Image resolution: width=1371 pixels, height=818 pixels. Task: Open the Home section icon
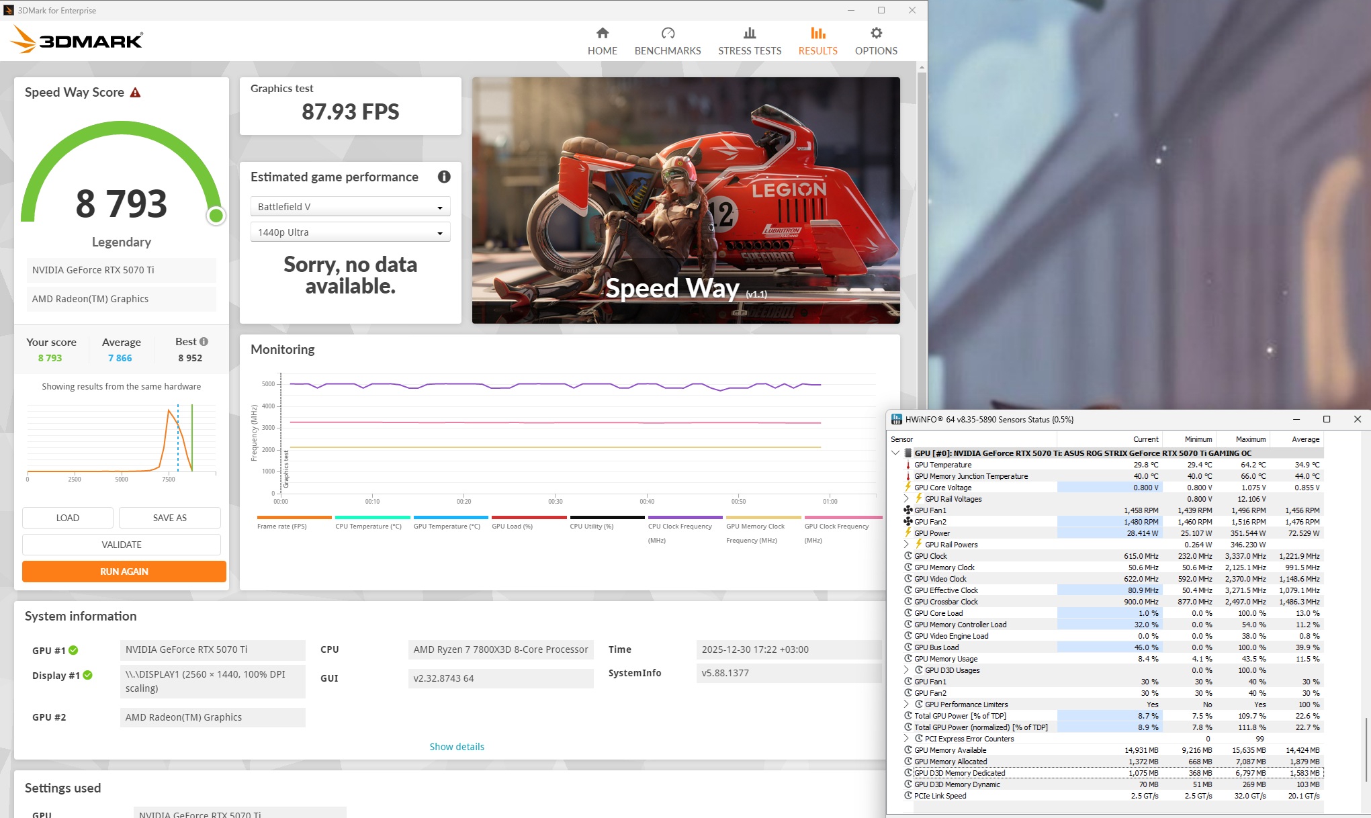point(602,33)
